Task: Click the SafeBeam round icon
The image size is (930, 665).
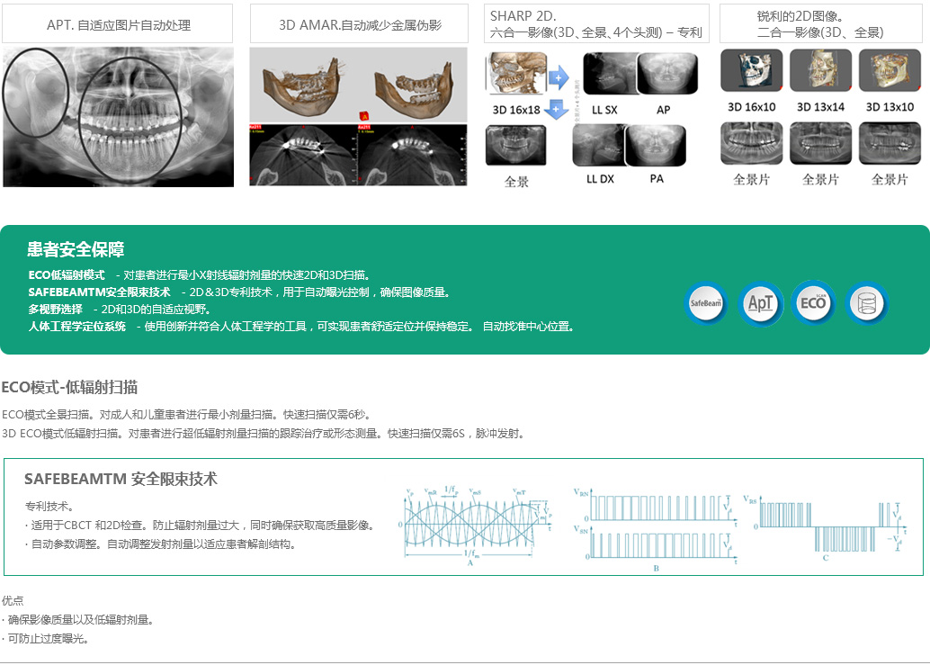Action: [x=706, y=303]
